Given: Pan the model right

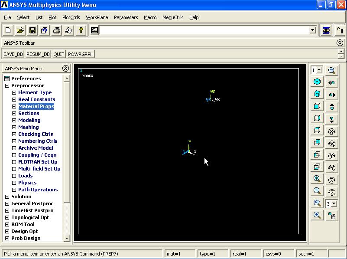Looking at the screenshot, I should point(331,95).
